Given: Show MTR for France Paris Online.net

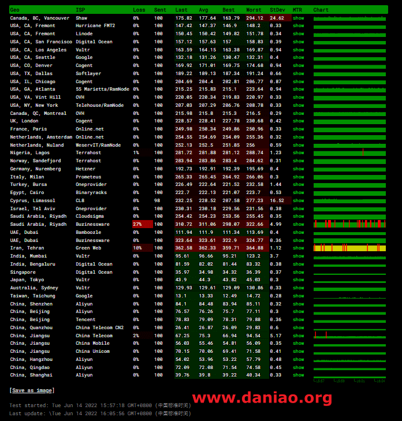Looking at the screenshot, I should point(299,129).
